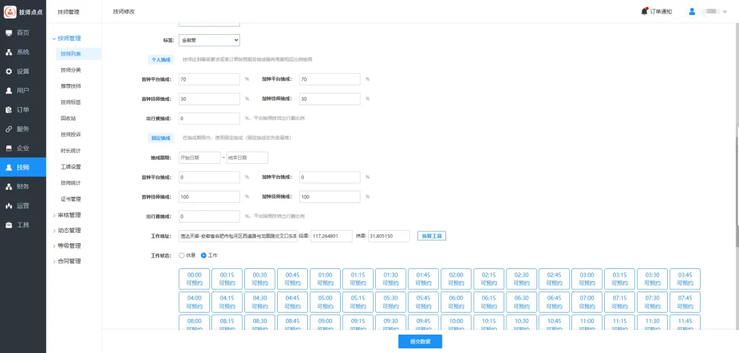Open 技师分类 in the submenu
This screenshot has width=739, height=353.
(x=70, y=70)
